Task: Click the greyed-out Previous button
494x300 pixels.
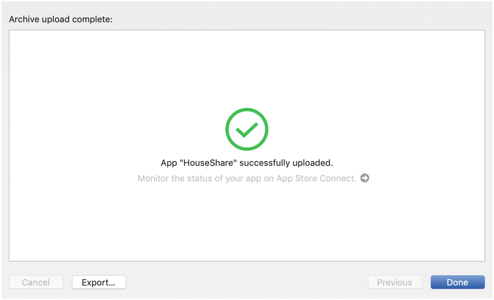Action: (395, 282)
